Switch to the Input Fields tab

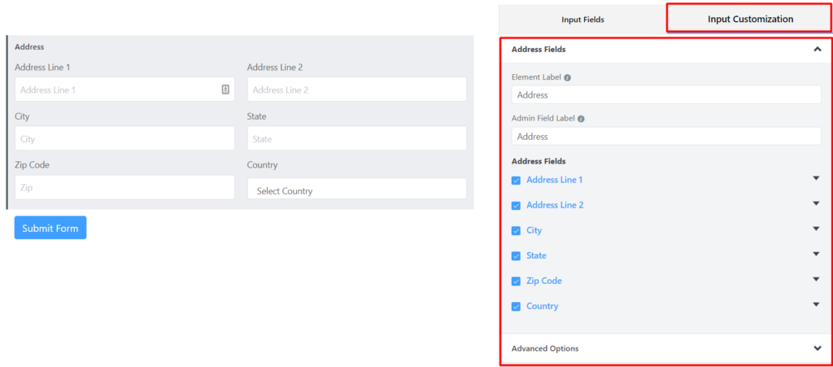[582, 20]
